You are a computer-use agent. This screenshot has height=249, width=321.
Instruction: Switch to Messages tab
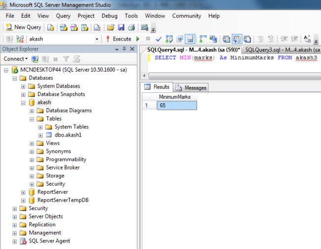coord(191,87)
